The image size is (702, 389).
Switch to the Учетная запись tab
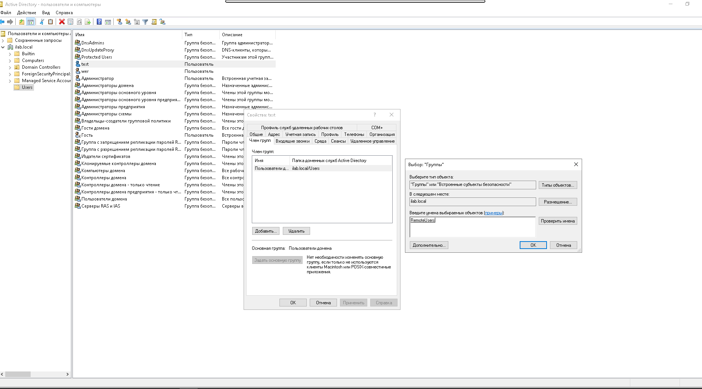pyautogui.click(x=300, y=134)
